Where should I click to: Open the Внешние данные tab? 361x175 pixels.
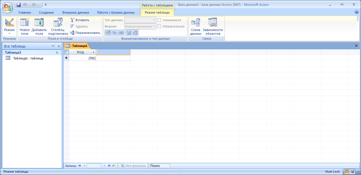(x=76, y=12)
